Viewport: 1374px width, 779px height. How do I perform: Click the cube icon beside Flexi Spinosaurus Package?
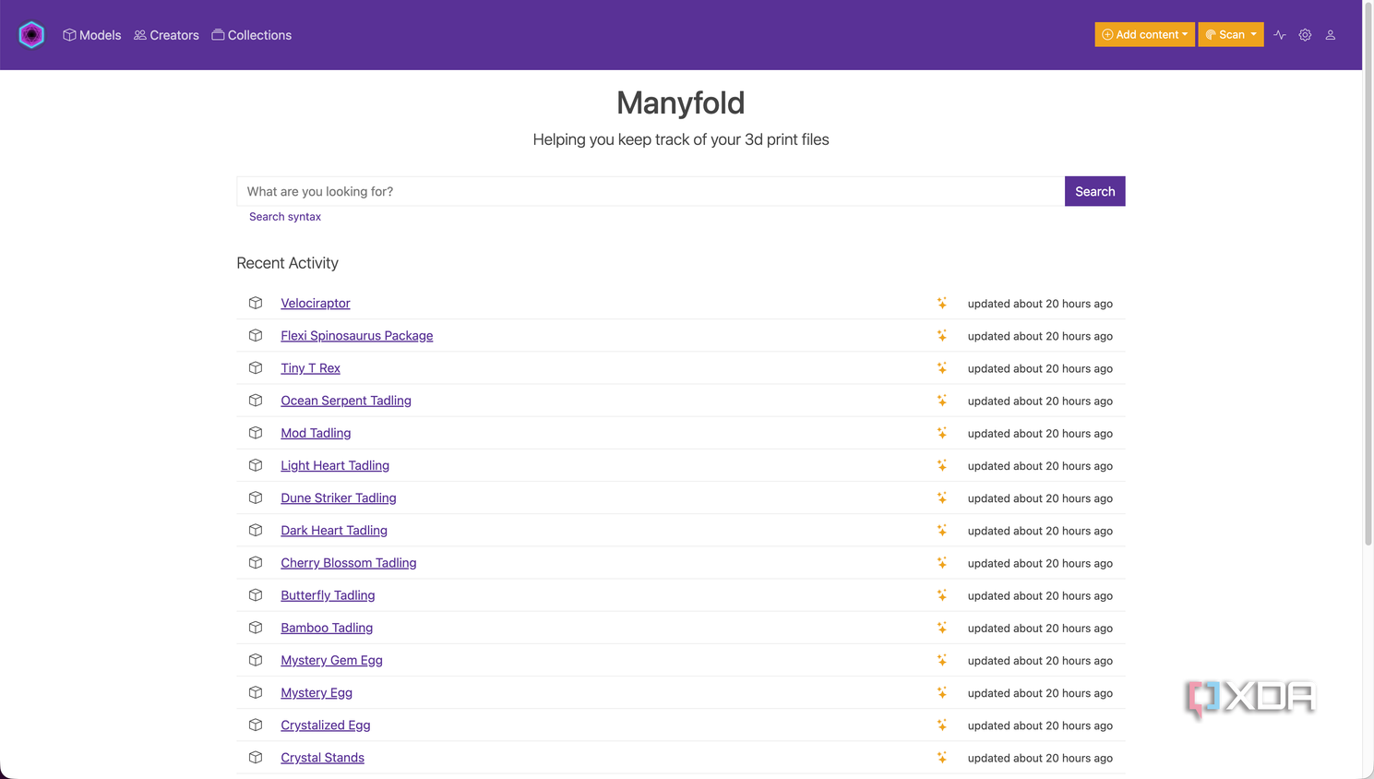pyautogui.click(x=256, y=335)
